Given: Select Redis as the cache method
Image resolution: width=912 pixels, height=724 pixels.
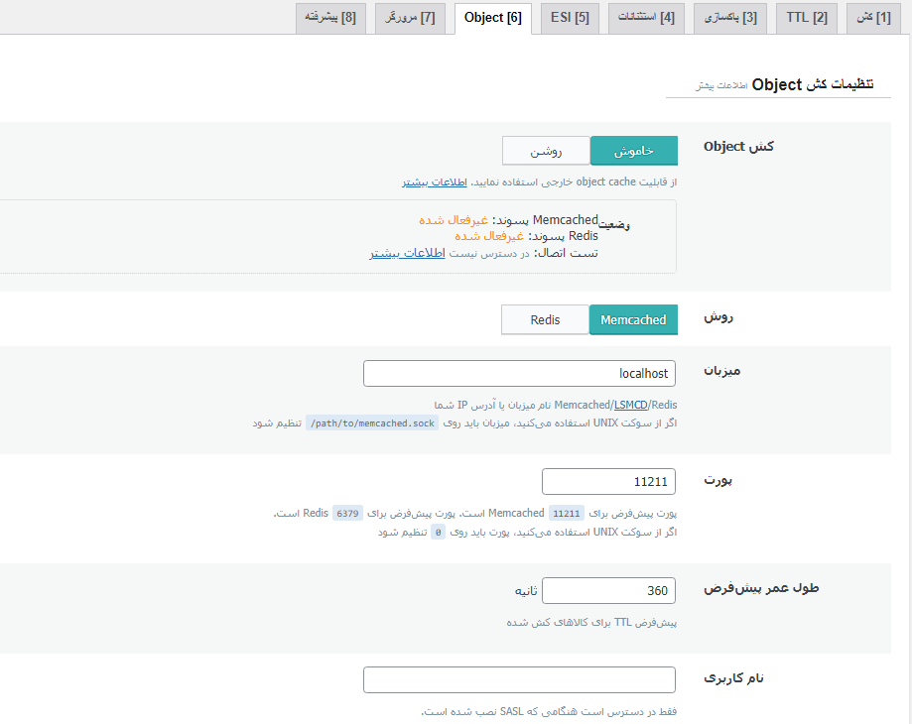Looking at the screenshot, I should click(x=545, y=319).
